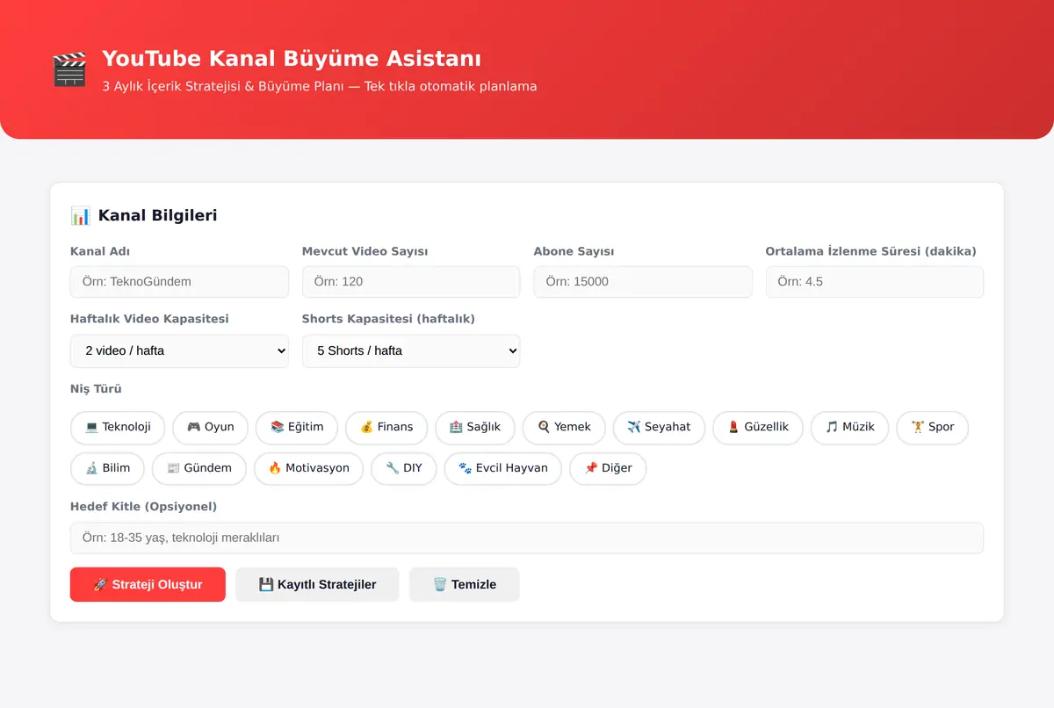Screen dimensions: 1054x708
Task: Click the 'Niş Türü' label
Action: click(96, 388)
